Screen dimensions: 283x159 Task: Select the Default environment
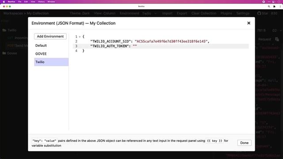pos(51,45)
